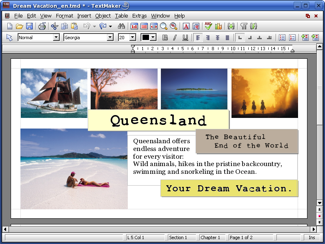Paste from clipboard icon
The width and height of the screenshot is (325, 244).
tap(74, 26)
